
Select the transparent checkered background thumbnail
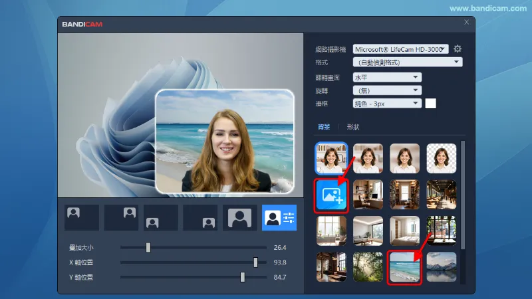click(442, 158)
